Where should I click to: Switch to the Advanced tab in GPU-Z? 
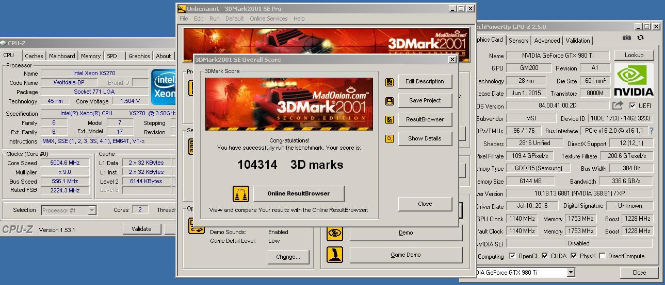(547, 41)
